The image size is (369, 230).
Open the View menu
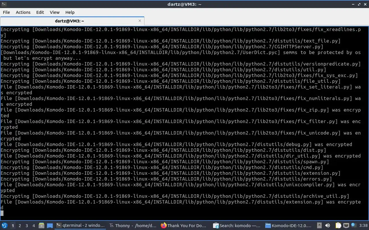54,12
